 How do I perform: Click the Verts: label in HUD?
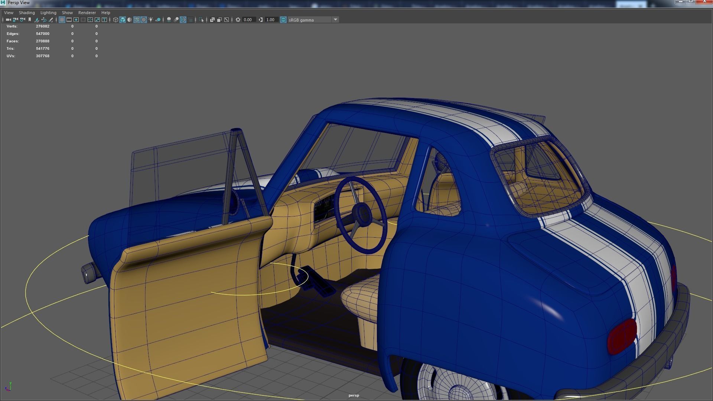(x=12, y=26)
